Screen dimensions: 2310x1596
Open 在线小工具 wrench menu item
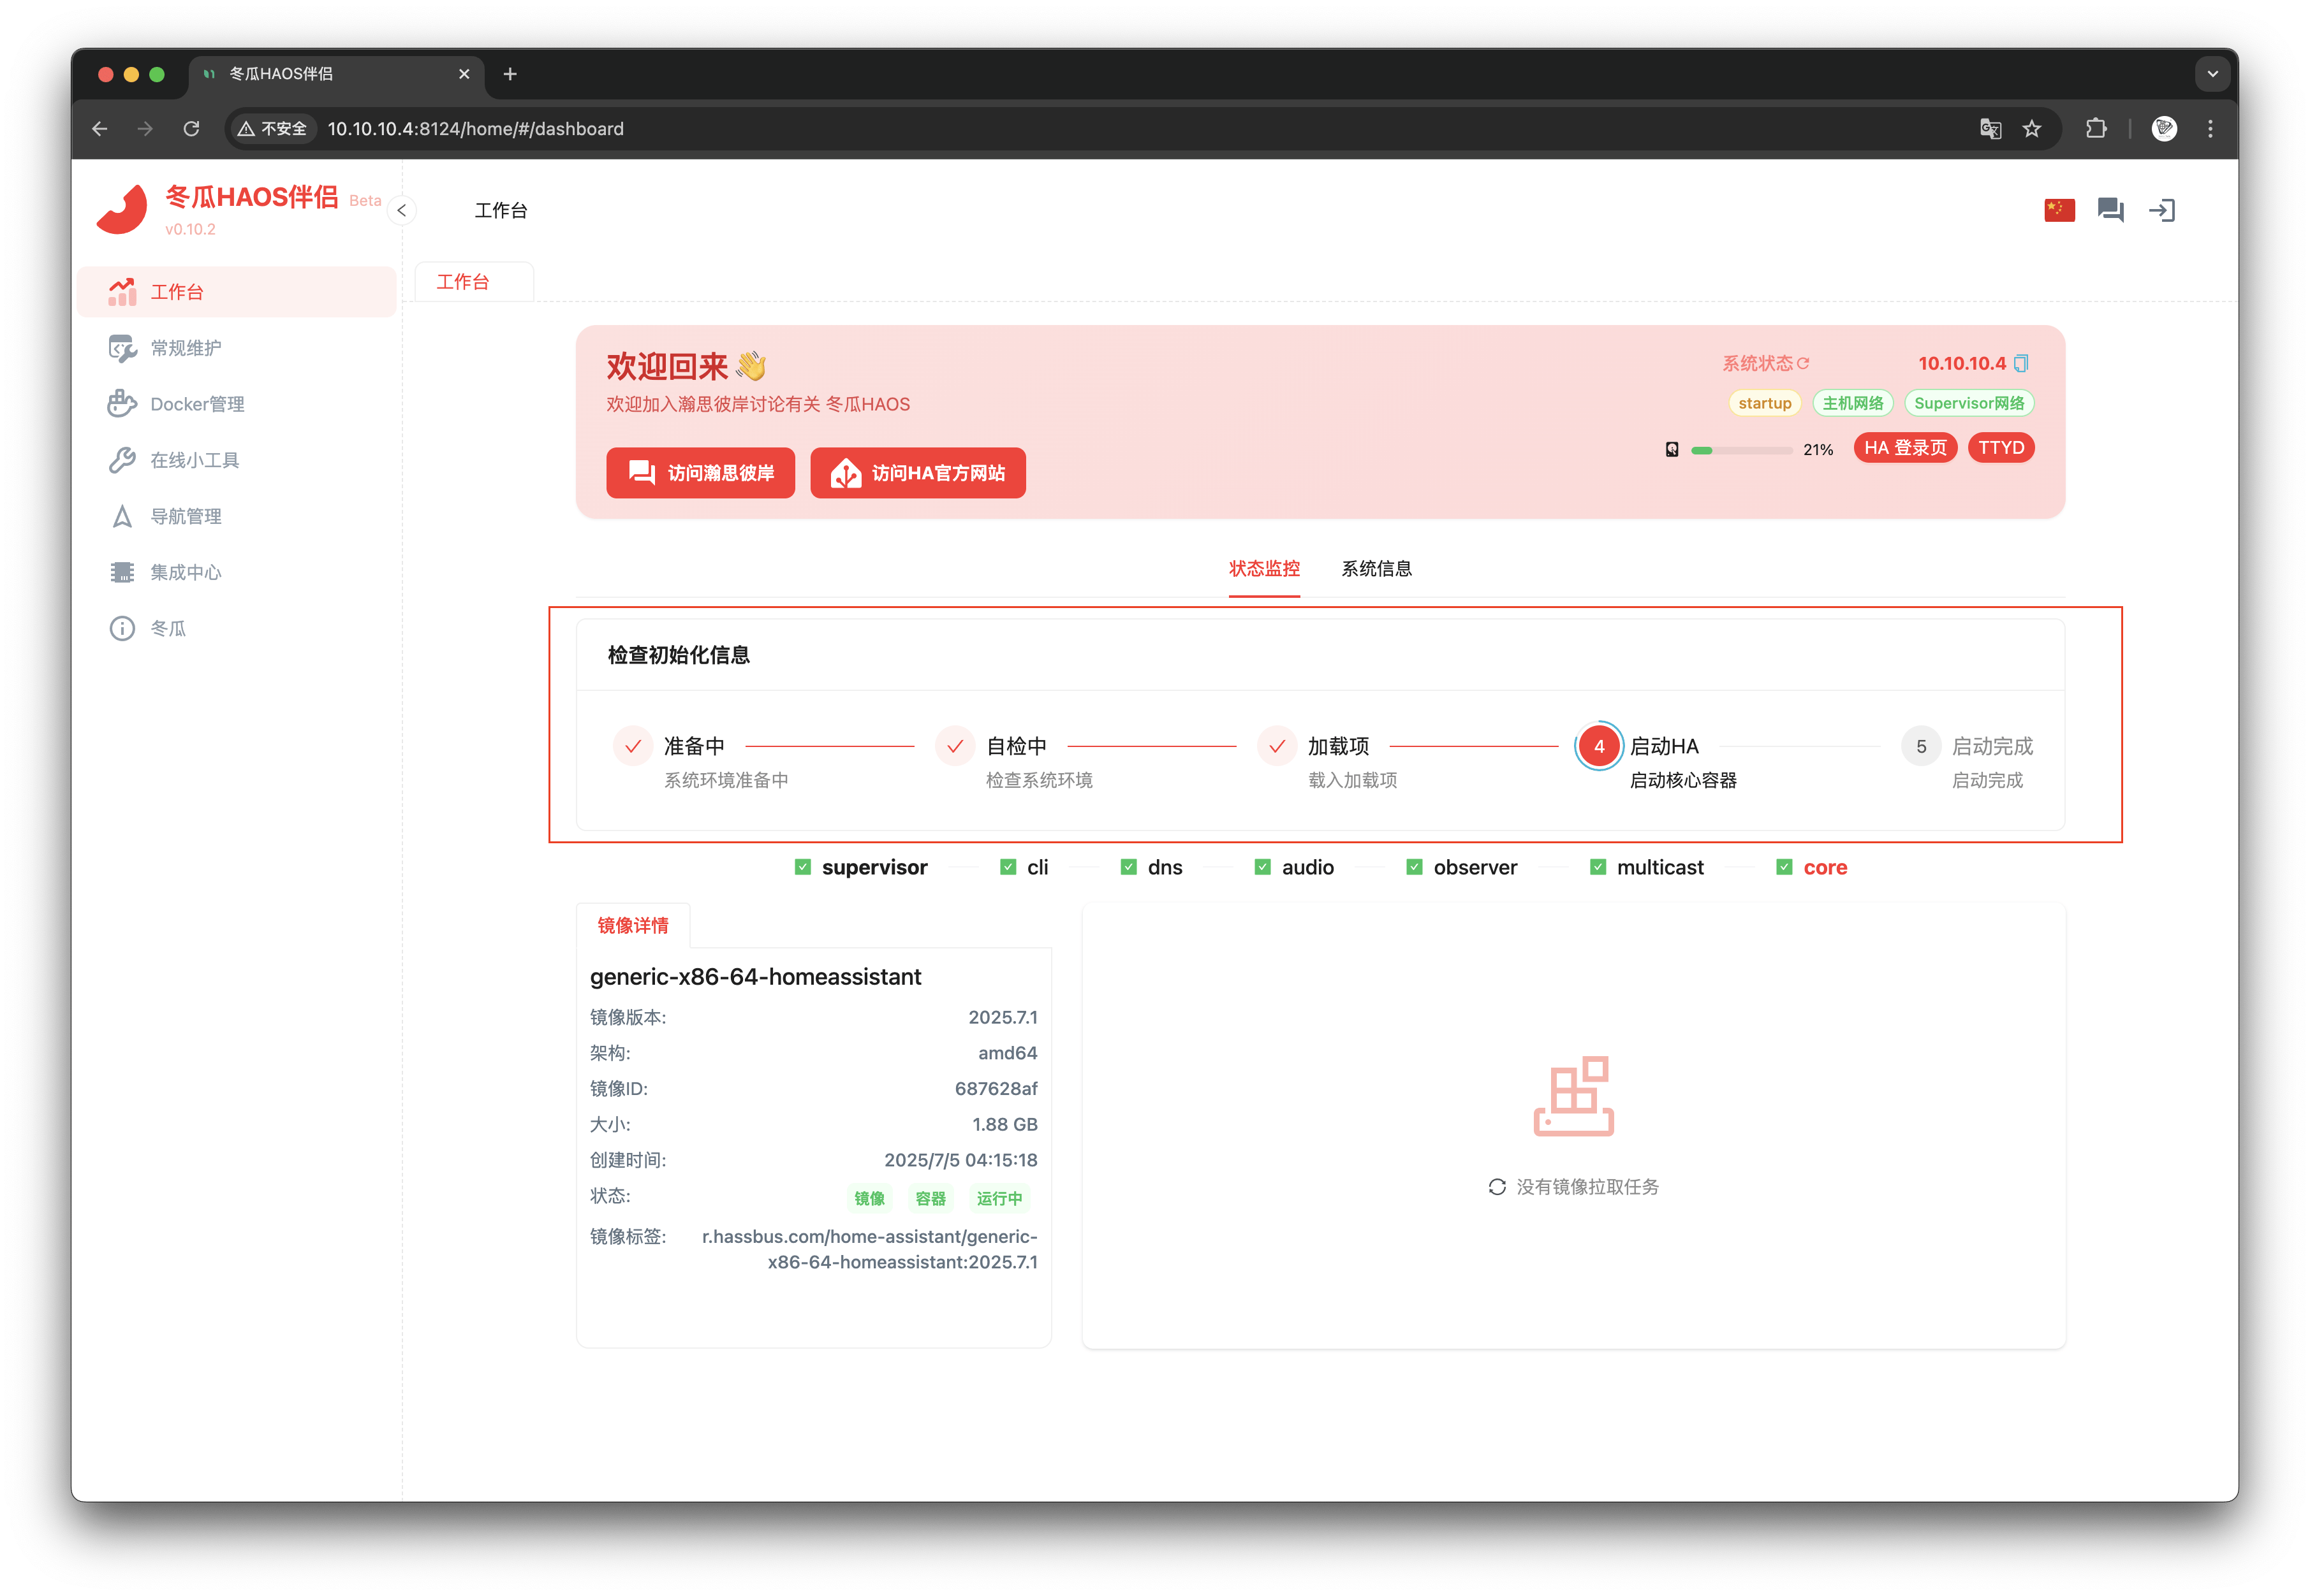[194, 460]
